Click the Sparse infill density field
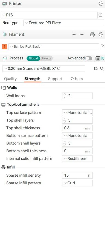This screenshot has width=105, height=247. pyautogui.click(x=77, y=175)
